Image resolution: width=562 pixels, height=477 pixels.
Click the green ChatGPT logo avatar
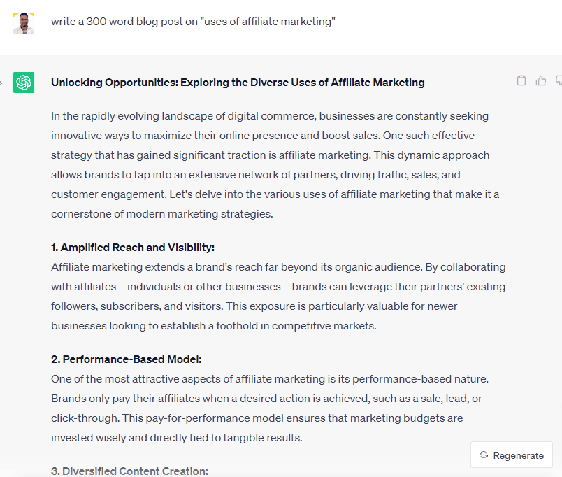pos(24,83)
